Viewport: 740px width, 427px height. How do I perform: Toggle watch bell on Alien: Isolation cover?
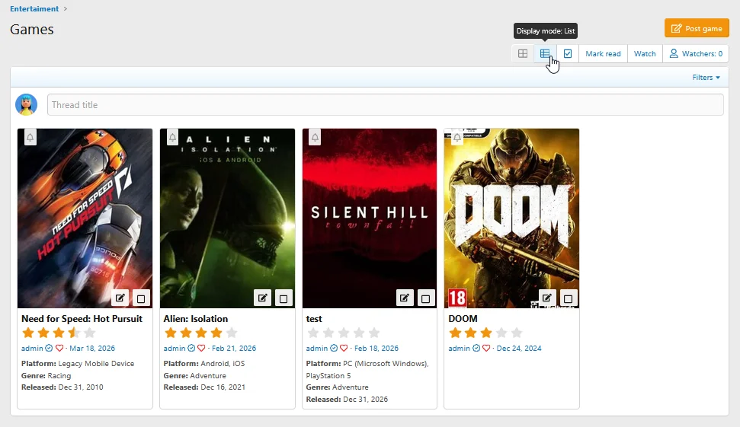172,137
